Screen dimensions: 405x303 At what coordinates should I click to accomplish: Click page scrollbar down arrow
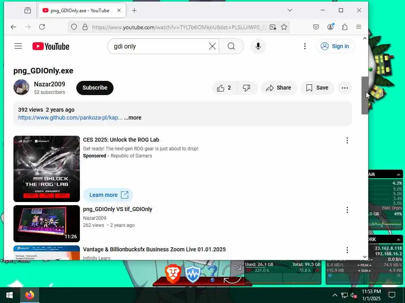[x=365, y=257]
